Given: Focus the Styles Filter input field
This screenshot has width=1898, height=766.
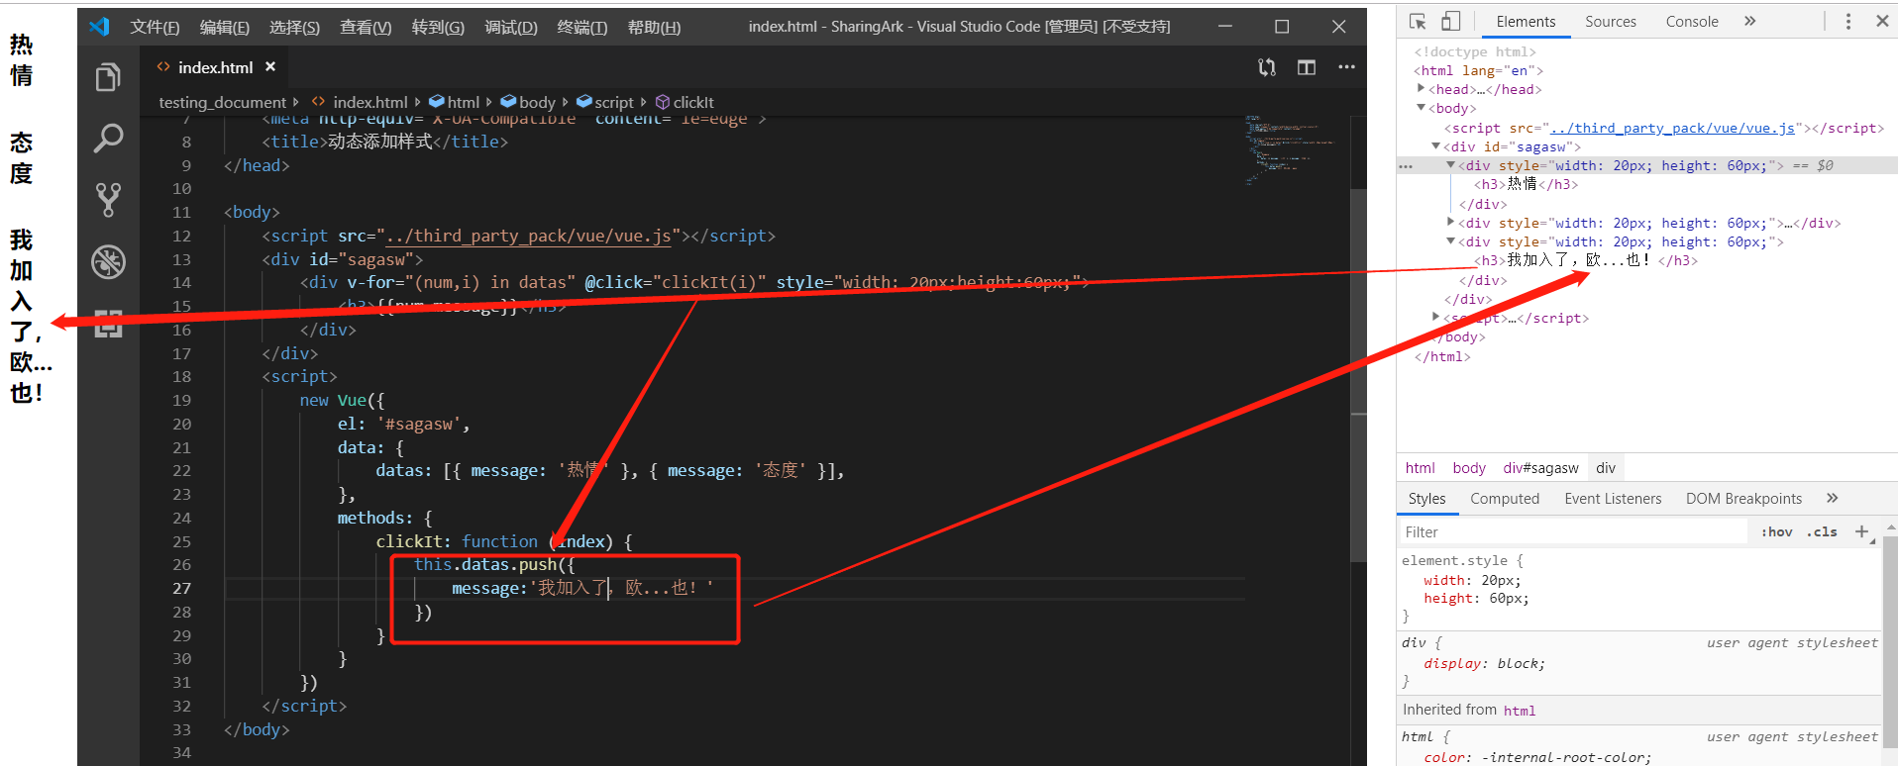Looking at the screenshot, I should tap(1573, 531).
